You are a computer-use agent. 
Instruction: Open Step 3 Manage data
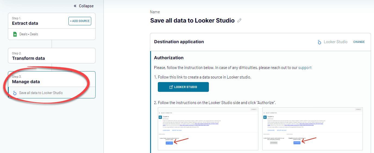tap(52, 79)
